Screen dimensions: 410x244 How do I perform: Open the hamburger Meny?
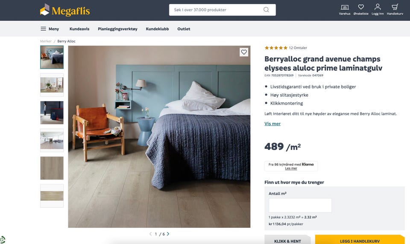click(x=50, y=29)
